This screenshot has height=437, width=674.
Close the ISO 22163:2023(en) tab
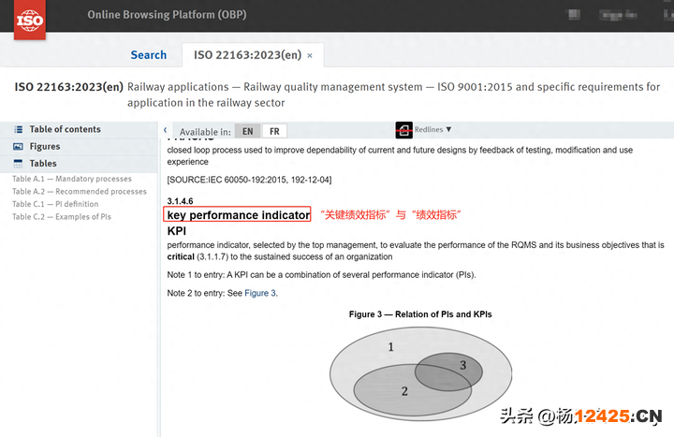point(311,55)
